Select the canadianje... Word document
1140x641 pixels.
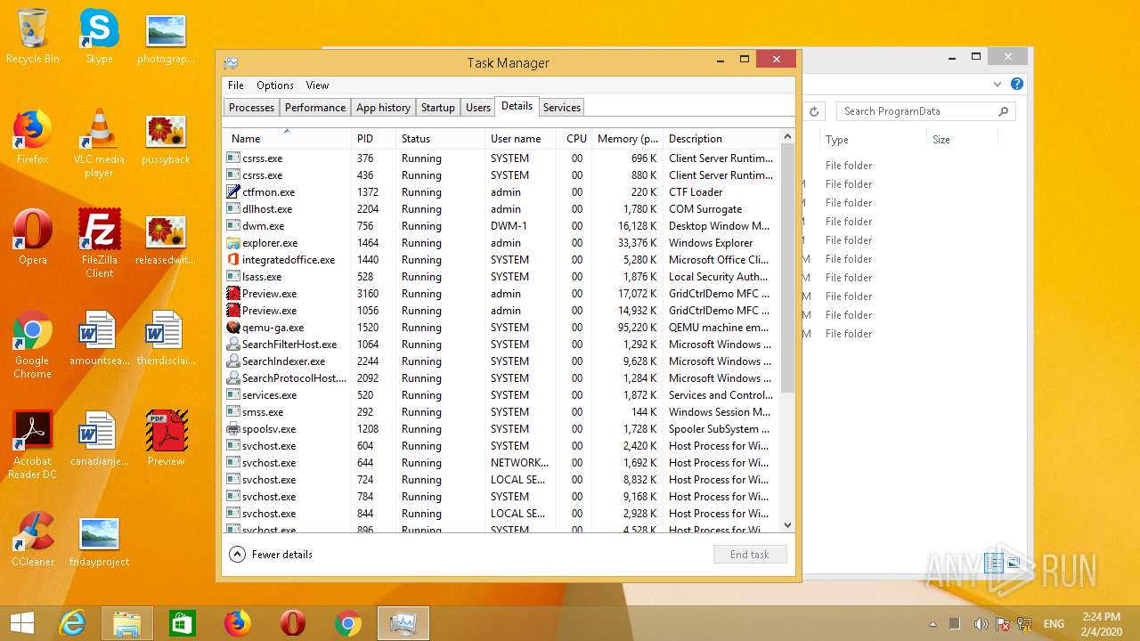pyautogui.click(x=99, y=439)
